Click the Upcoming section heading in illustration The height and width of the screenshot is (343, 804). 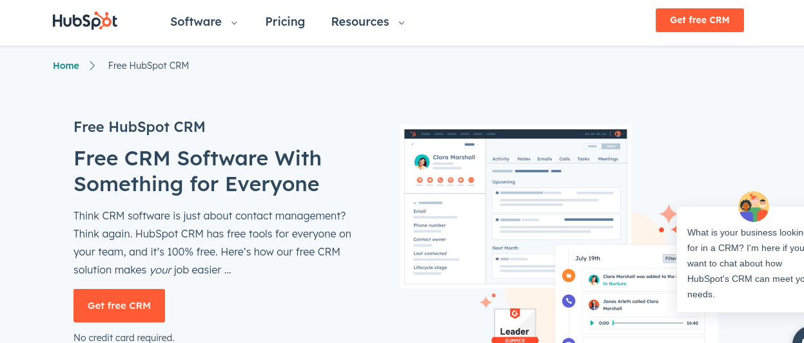tap(504, 182)
